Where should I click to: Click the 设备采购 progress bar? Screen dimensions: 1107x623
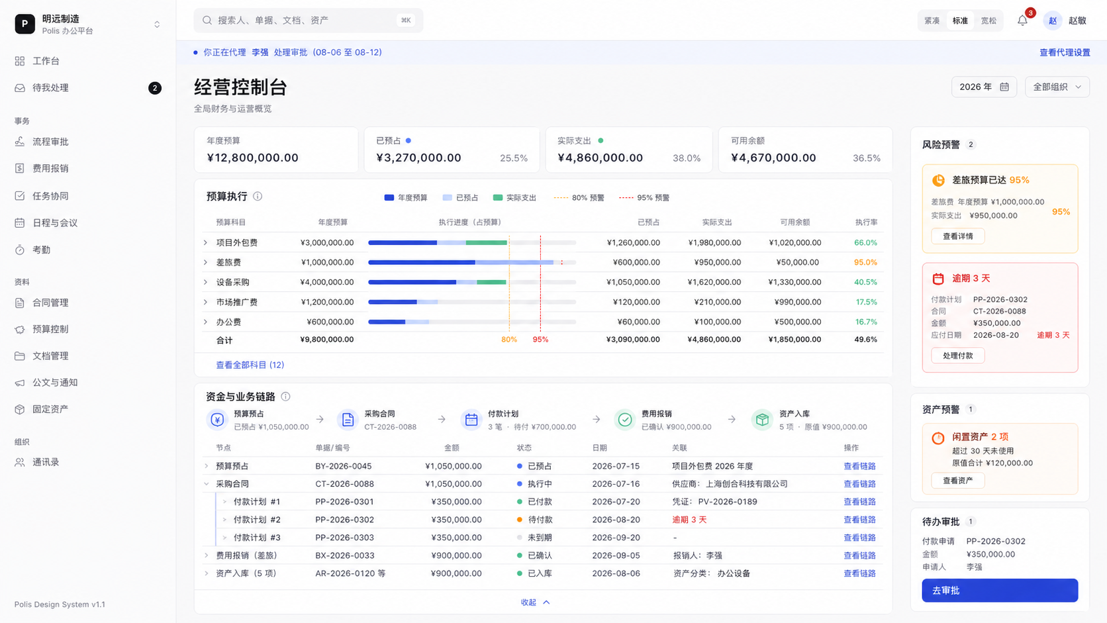coord(471,282)
